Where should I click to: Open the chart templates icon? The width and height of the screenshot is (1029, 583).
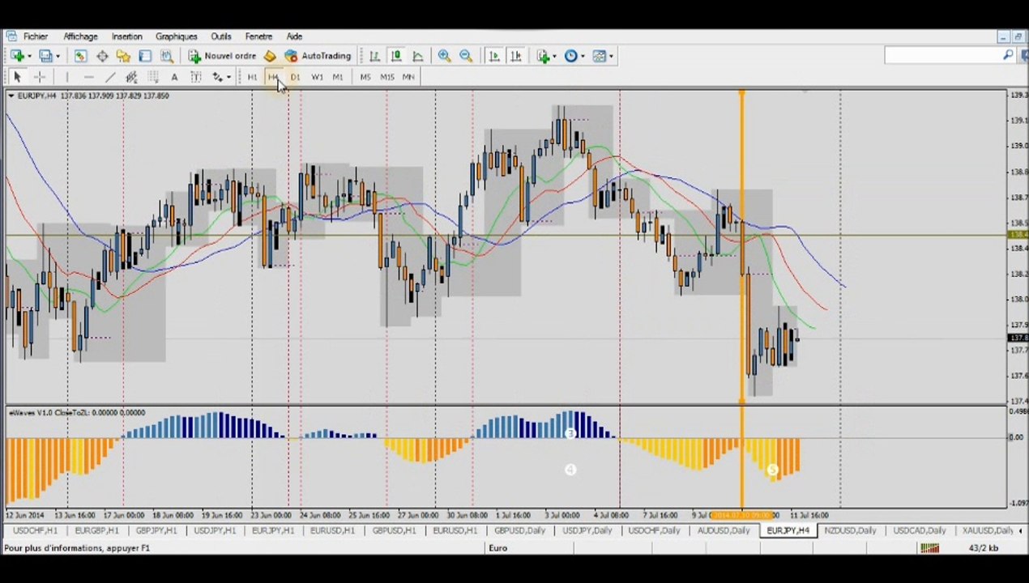[599, 56]
